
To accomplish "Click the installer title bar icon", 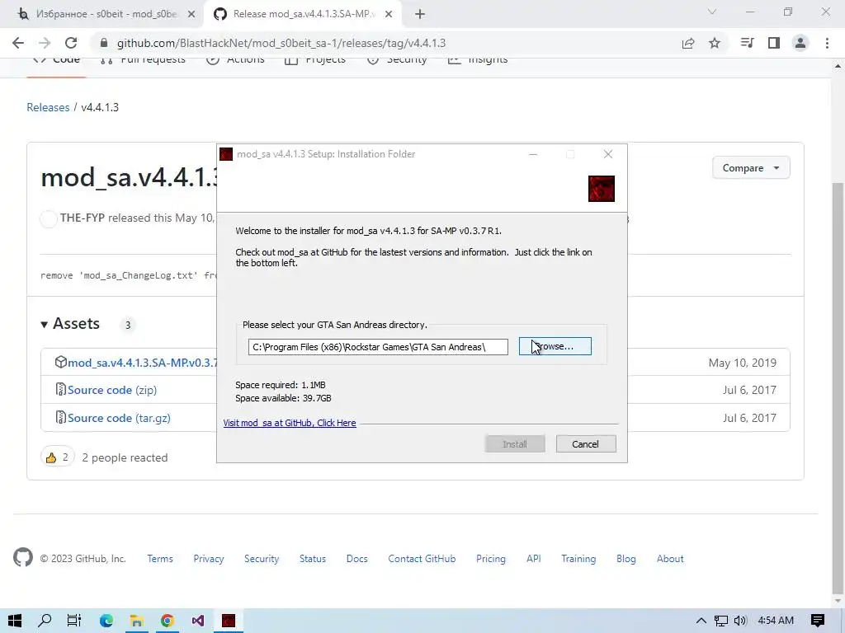I will [226, 154].
